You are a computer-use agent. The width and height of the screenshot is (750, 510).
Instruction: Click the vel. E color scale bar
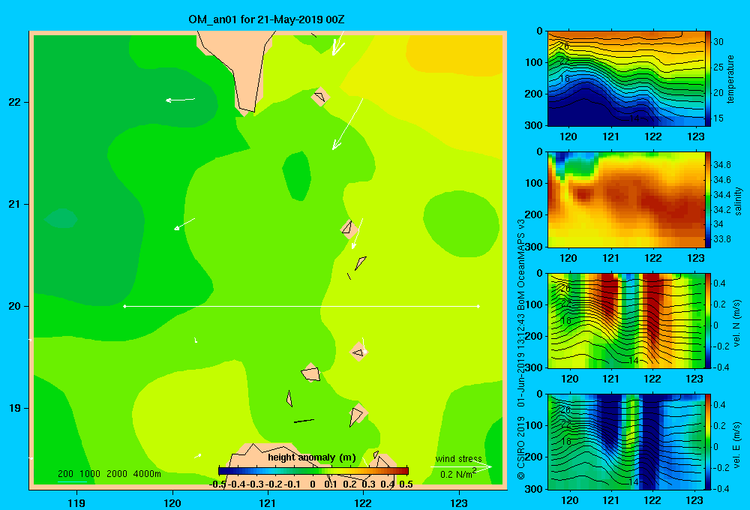[x=708, y=442]
